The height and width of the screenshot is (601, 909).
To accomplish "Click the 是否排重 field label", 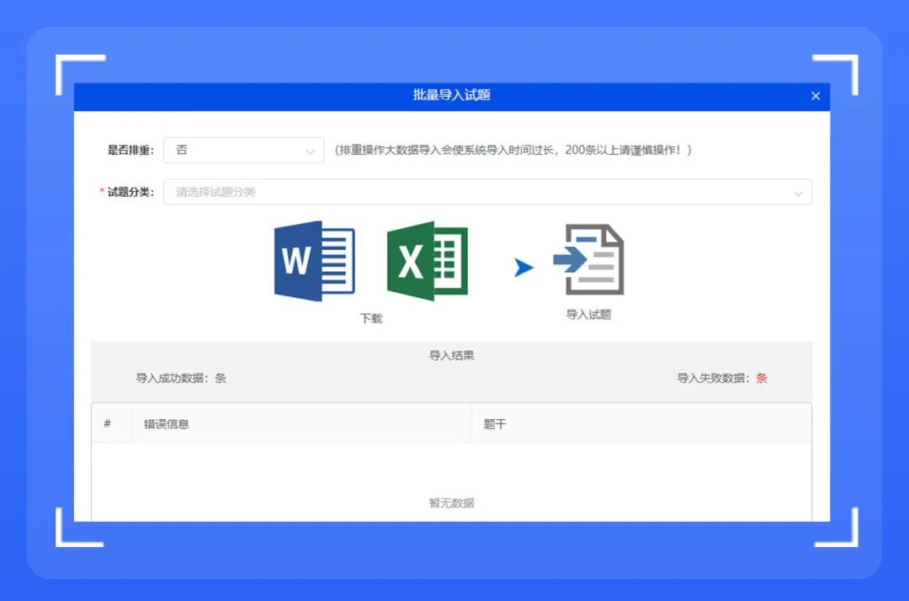I will coord(130,150).
